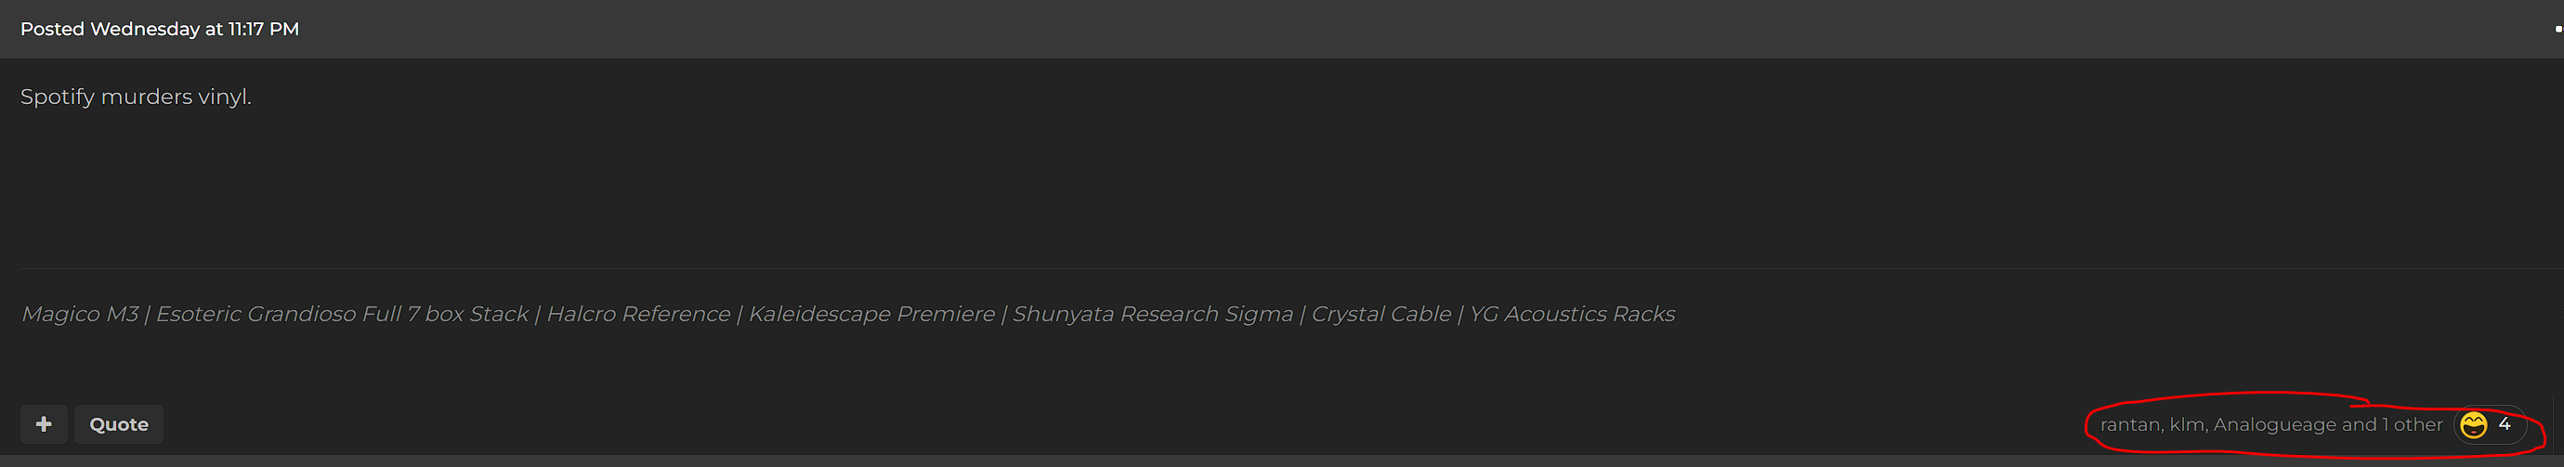Show the '1 other' reactor
The height and width of the screenshot is (467, 2564).
[x=2412, y=425]
